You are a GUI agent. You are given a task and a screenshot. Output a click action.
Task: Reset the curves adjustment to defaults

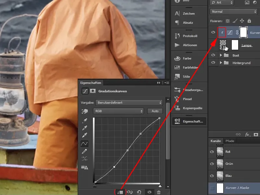point(139,192)
